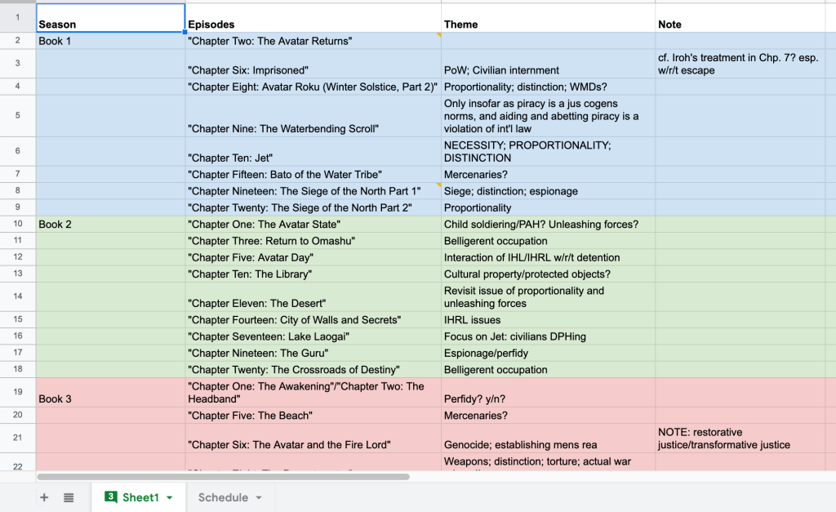This screenshot has width=836, height=512.
Task: Open the All Sheets list icon
Action: tap(69, 497)
